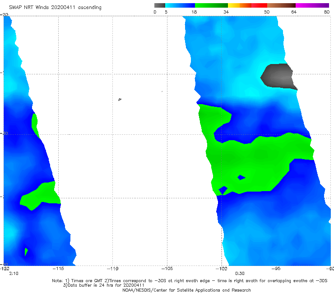This screenshot has width=334, height=293.
Task: Click the color bar label "18"
Action: [x=194, y=12]
